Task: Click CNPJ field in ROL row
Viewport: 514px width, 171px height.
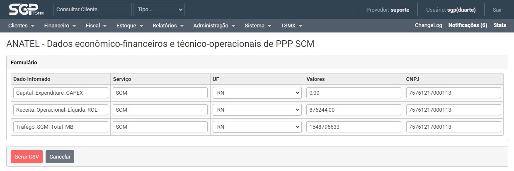Action: point(453,110)
